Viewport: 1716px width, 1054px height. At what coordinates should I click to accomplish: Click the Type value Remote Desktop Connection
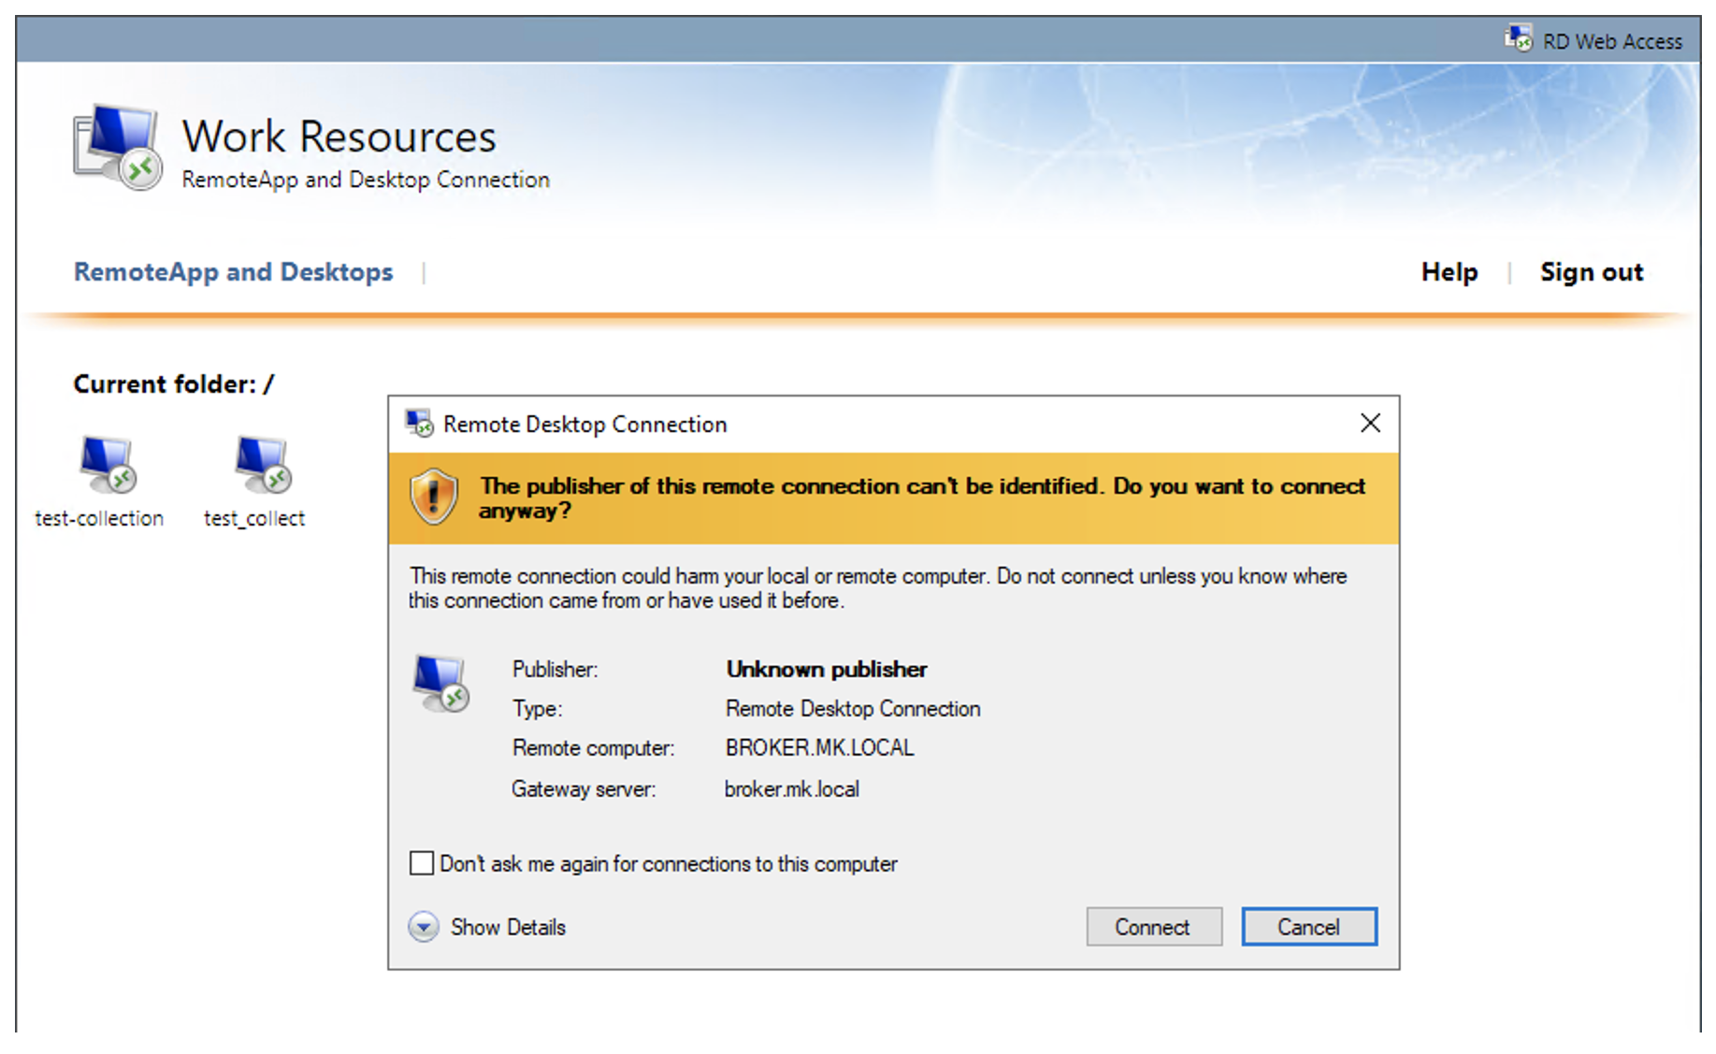[x=853, y=709]
